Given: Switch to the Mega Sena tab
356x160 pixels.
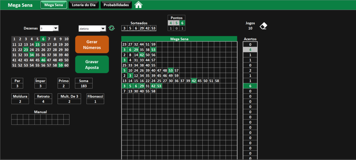Looking at the screenshot, I should pyautogui.click(x=54, y=5).
